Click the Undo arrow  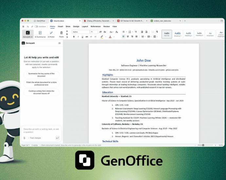tap(28, 27)
